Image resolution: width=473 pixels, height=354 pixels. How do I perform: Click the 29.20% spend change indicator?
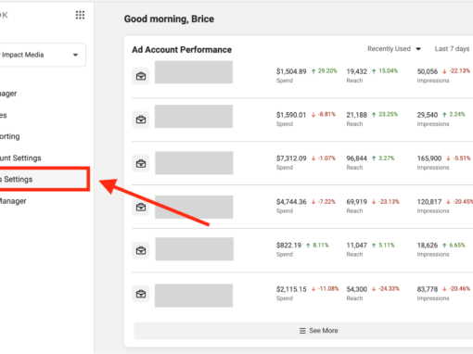coord(324,71)
